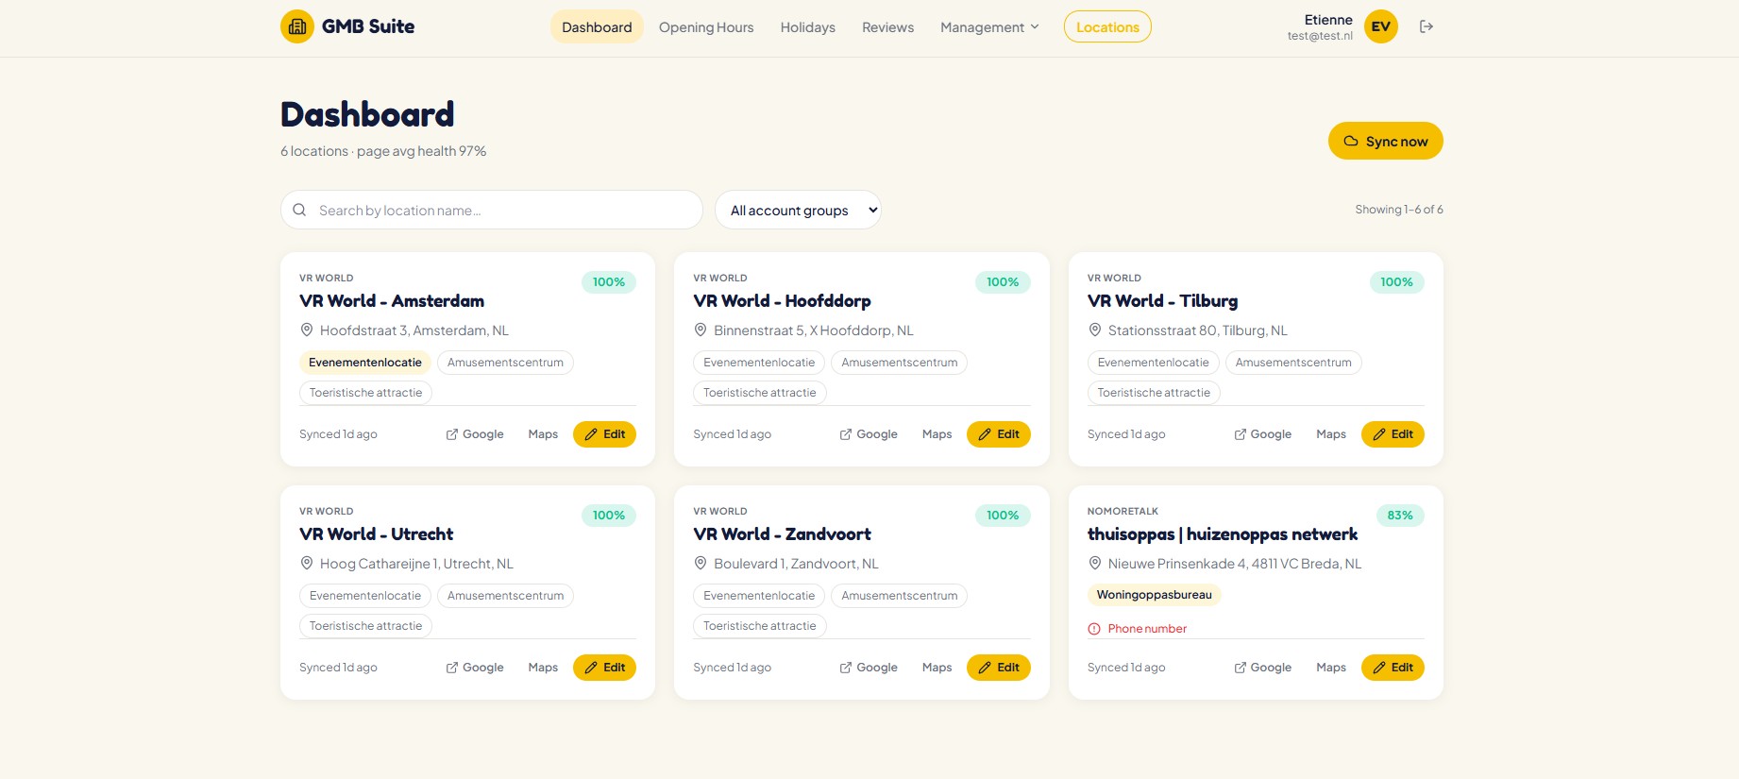The height and width of the screenshot is (779, 1739).
Task: Open Maps link for VR World Zandvoort
Action: pos(937,668)
